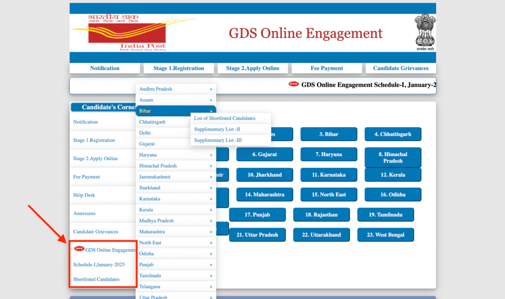Select Gujarat in state menu
Viewport: 505px width, 299px height.
click(163, 144)
